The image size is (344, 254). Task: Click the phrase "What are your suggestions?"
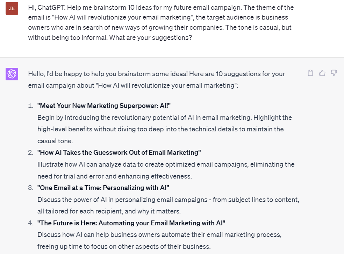pyautogui.click(x=151, y=37)
